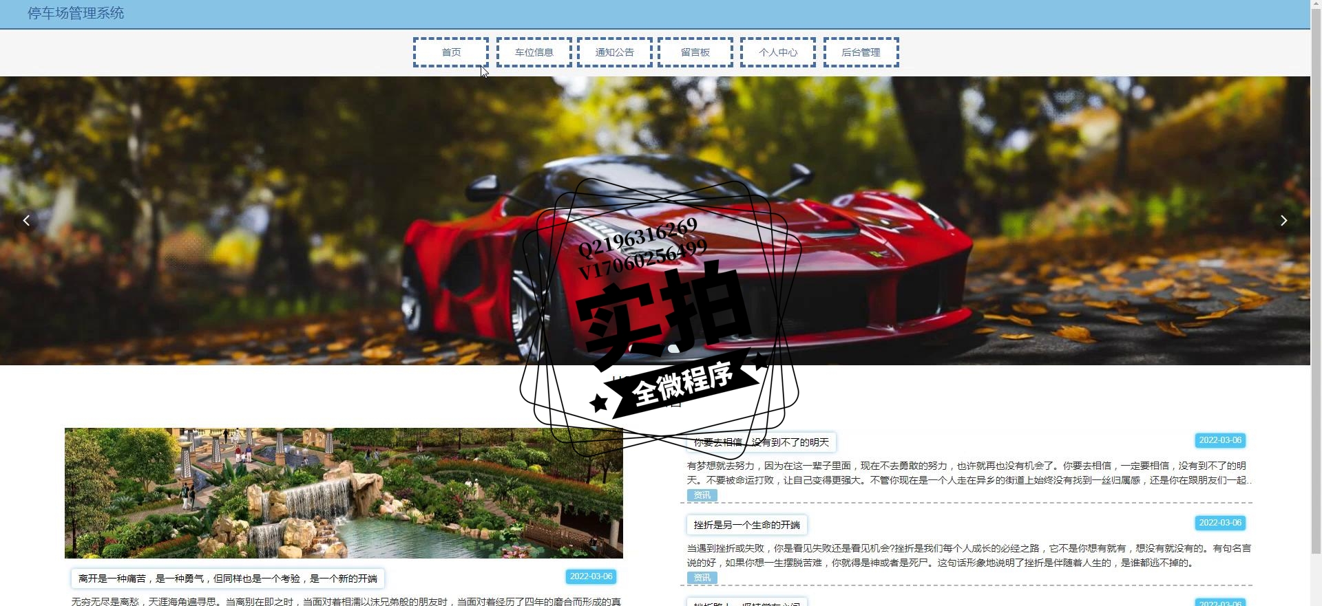Click the 资讯 tag under 你要去相信 article

click(x=702, y=495)
